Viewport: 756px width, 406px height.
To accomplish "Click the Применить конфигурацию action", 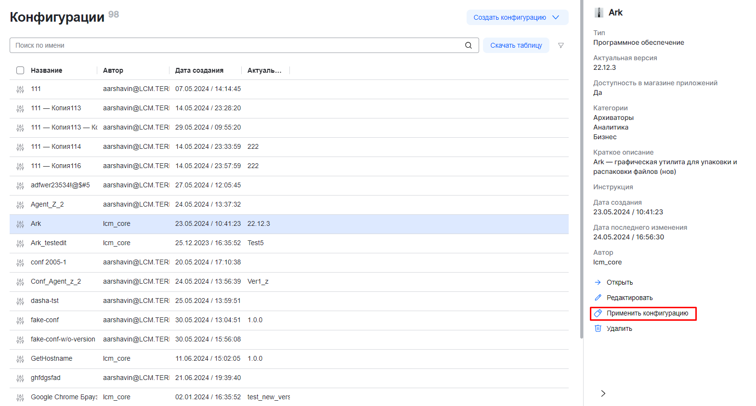I will (x=647, y=313).
